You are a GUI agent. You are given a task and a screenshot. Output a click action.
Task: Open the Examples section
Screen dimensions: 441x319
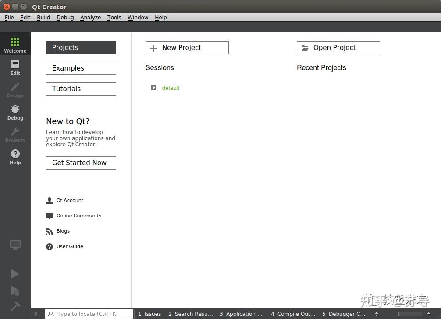81,68
